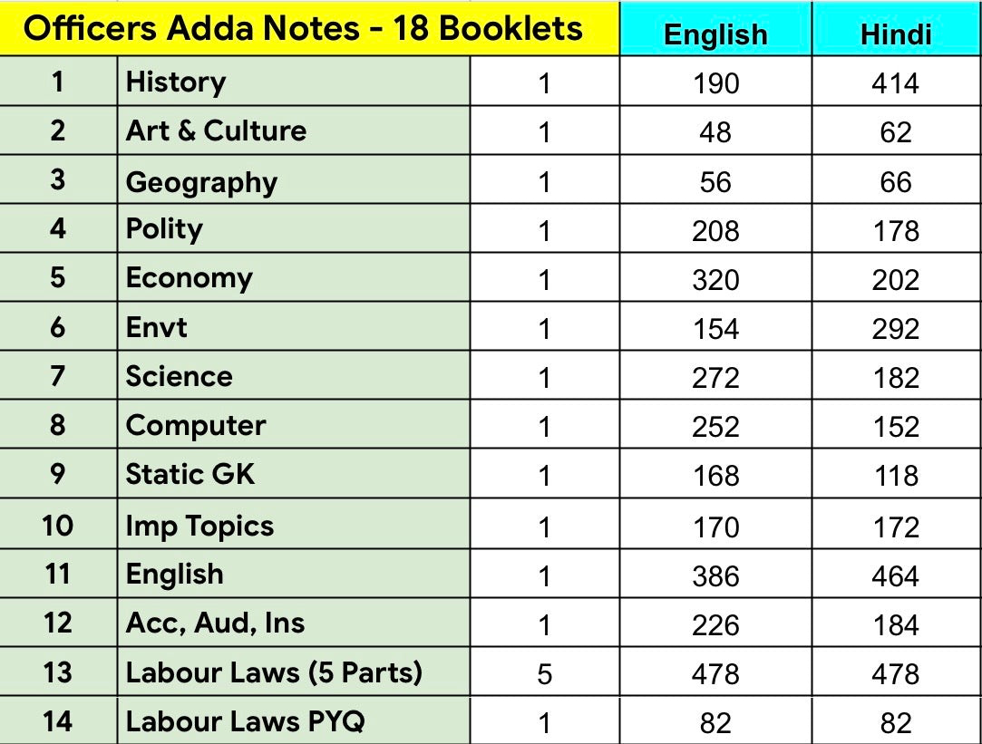Click the booklet count 5 cell
982x744 pixels.
coord(544,674)
